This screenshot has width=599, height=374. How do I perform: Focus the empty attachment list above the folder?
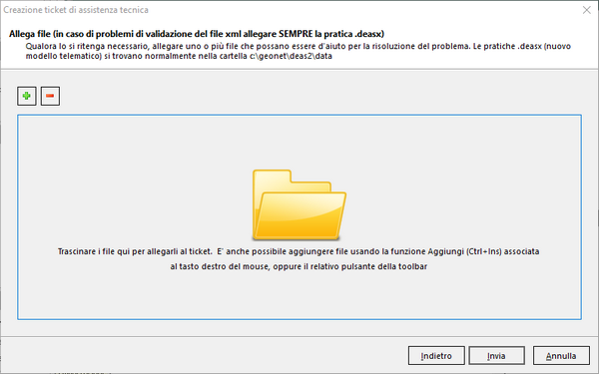[x=299, y=142]
